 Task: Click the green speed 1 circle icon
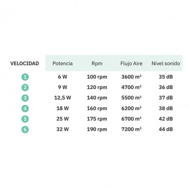click(x=25, y=77)
